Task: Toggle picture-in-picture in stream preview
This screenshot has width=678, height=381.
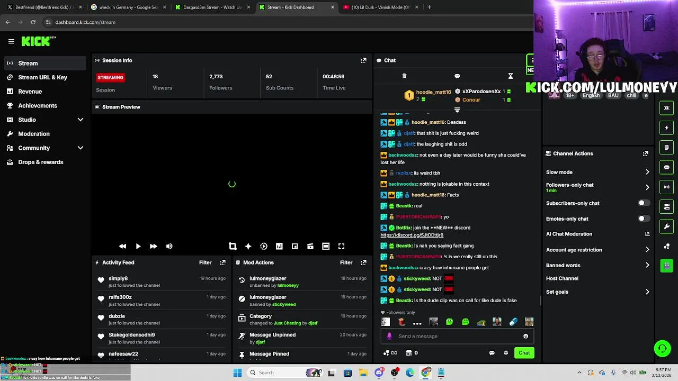Action: (x=295, y=246)
